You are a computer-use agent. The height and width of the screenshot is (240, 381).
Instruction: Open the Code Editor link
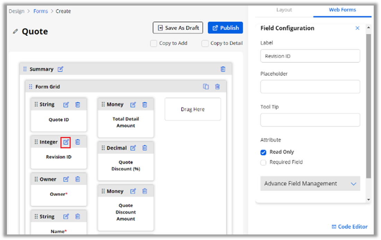349,227
